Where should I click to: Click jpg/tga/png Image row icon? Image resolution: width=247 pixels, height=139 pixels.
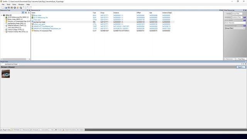pos(32,22)
